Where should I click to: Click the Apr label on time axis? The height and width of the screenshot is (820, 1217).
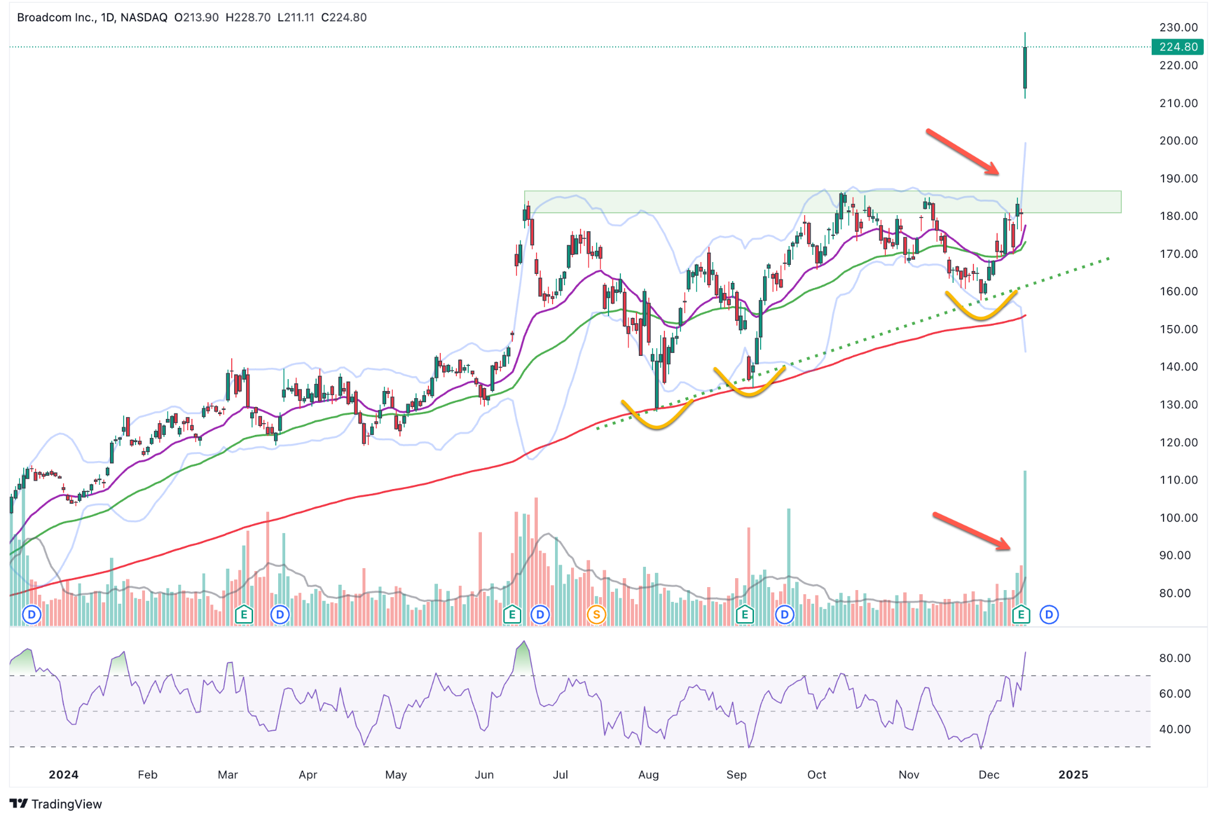point(308,775)
